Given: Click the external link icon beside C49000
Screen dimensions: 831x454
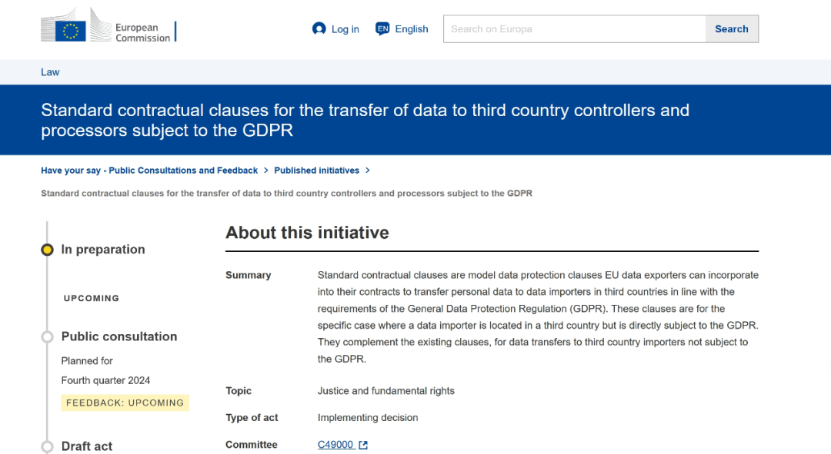Looking at the screenshot, I should (x=363, y=445).
